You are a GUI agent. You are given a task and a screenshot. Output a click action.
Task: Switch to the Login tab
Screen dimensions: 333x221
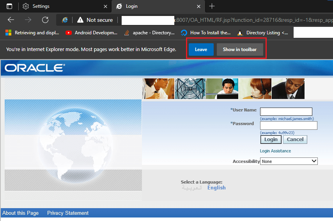tap(158, 6)
